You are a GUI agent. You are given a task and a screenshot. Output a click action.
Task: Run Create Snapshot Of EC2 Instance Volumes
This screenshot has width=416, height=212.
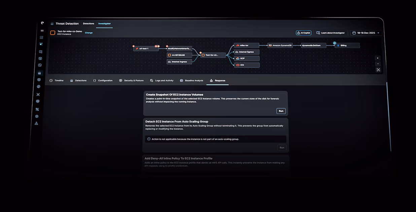click(x=281, y=111)
